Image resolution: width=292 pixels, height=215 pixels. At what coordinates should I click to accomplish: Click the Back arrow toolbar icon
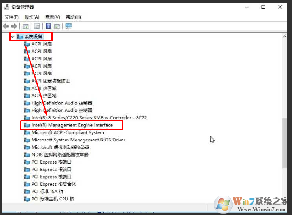tap(6, 26)
